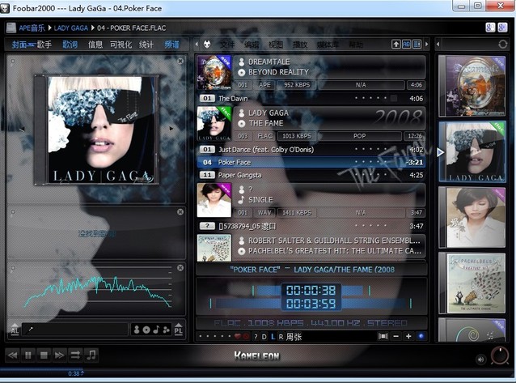Click the heart love toggle icon
Image resolution: width=516 pixels, height=383 pixels.
pyautogui.click(x=238, y=337)
